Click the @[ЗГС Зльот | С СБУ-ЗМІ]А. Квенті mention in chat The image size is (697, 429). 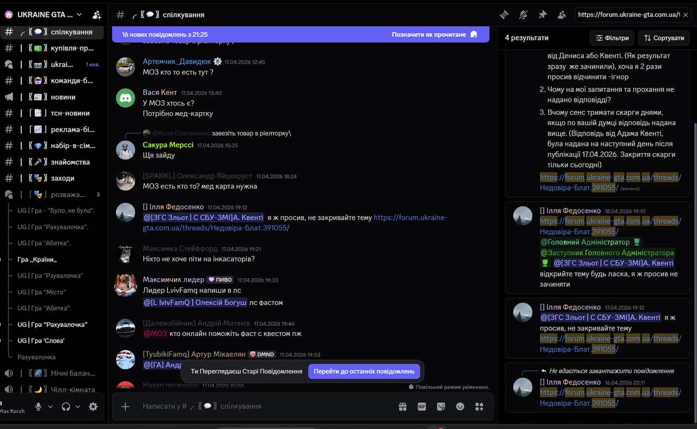point(203,217)
